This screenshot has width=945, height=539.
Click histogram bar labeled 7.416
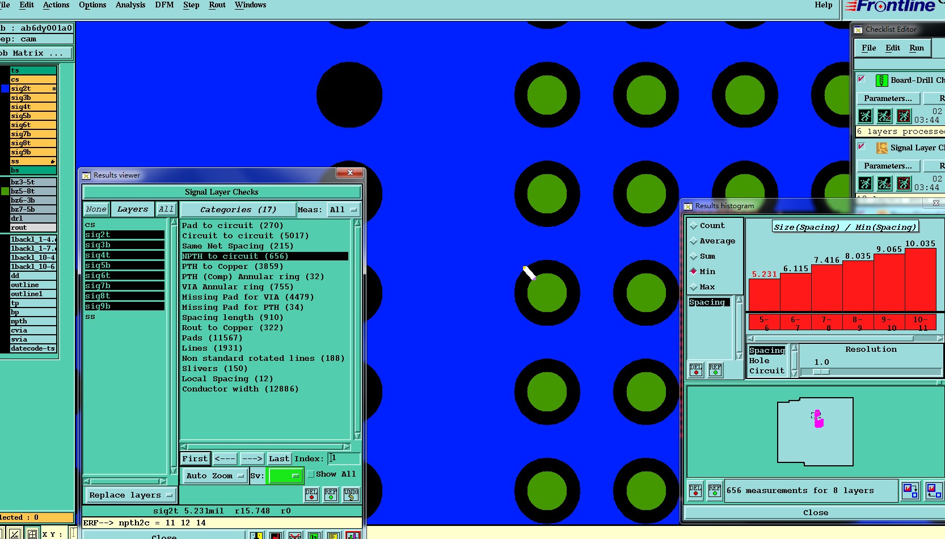[827, 288]
